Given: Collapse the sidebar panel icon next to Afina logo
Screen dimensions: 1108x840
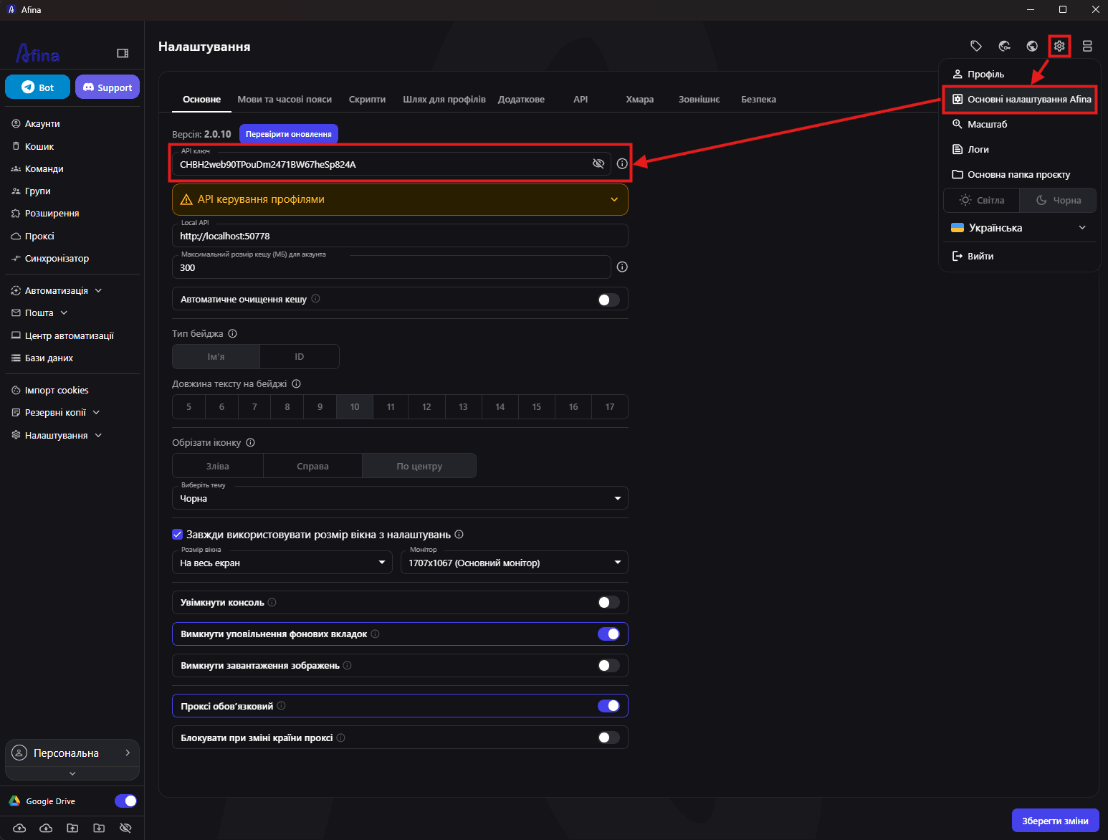Looking at the screenshot, I should (123, 53).
